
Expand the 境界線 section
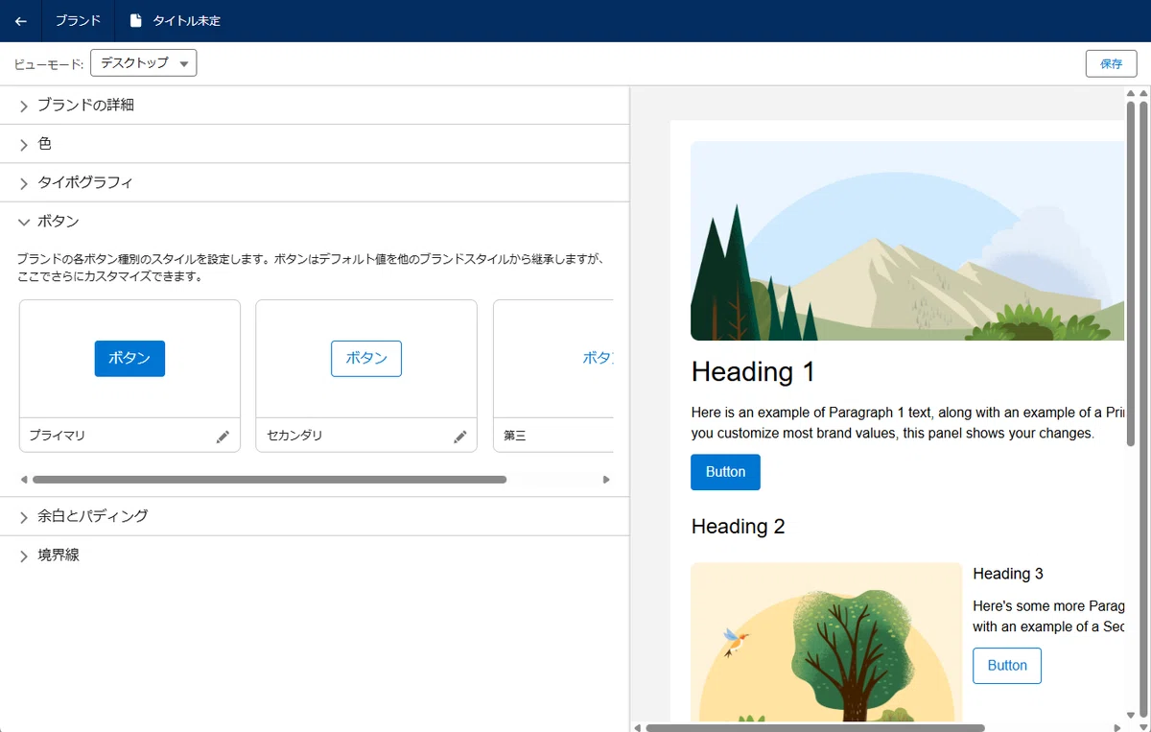[315, 555]
